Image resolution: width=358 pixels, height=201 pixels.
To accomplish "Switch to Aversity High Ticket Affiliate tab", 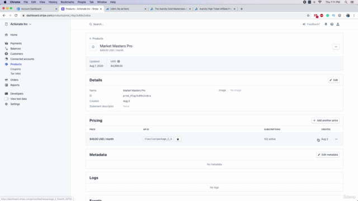I will tap(215, 9).
